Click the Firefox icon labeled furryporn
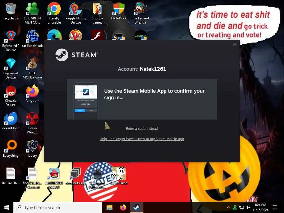Image resolution: width=284 pixels, height=213 pixels. tap(32, 91)
